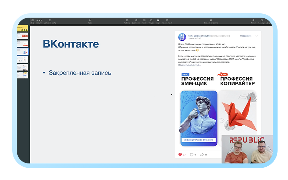Open the Animate (Анимация) inspector
This screenshot has height=180, width=288.
pyautogui.click(x=262, y=21)
